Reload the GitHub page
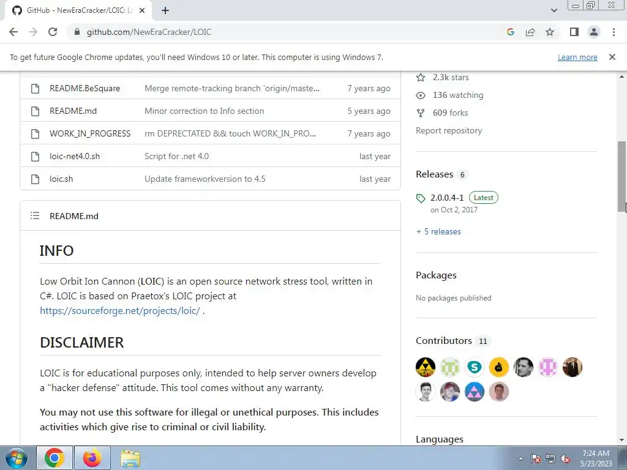 pos(53,32)
